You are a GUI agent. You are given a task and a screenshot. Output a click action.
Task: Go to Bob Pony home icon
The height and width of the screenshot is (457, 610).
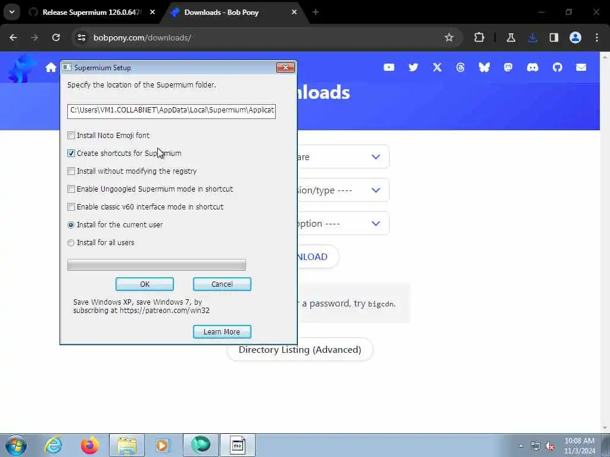(x=51, y=68)
